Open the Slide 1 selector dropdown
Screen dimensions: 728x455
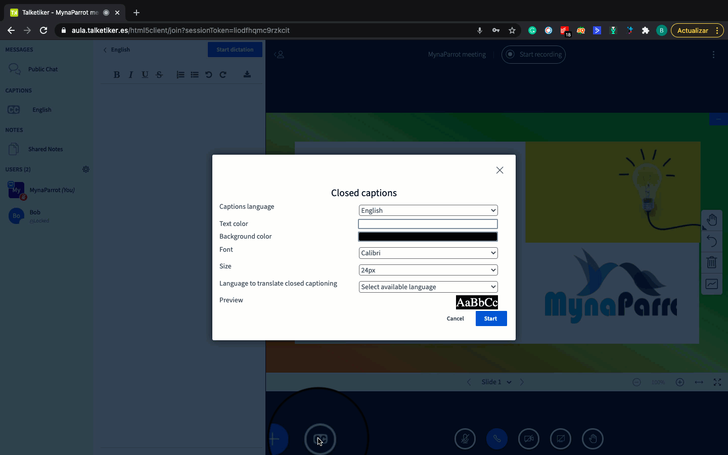click(x=496, y=382)
